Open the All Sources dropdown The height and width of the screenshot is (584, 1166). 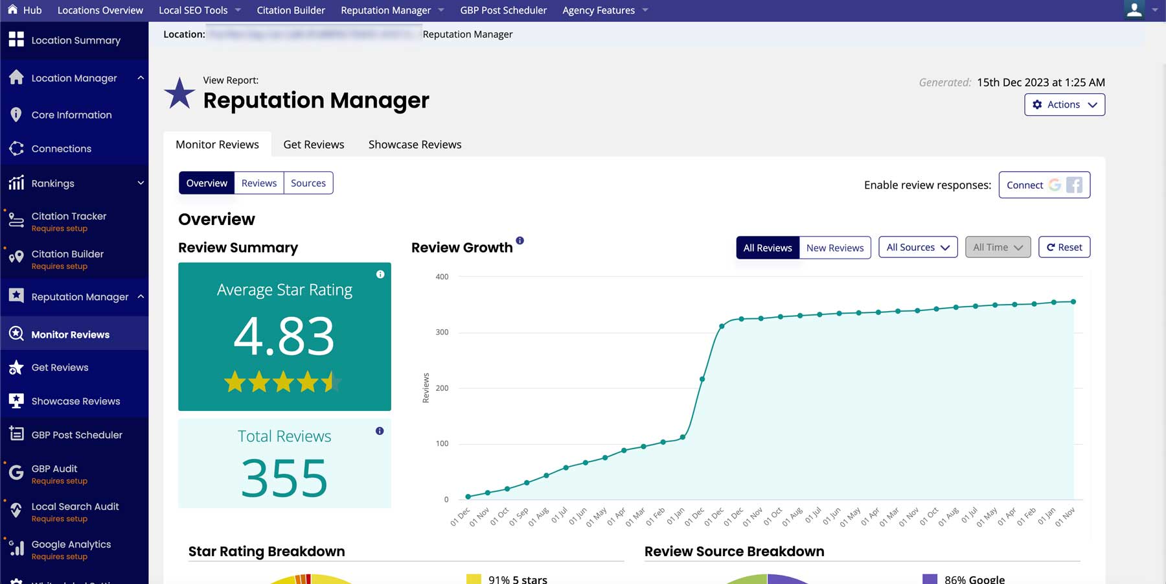[x=917, y=247]
